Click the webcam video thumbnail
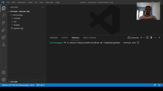The image size is (163, 91). (148, 11)
